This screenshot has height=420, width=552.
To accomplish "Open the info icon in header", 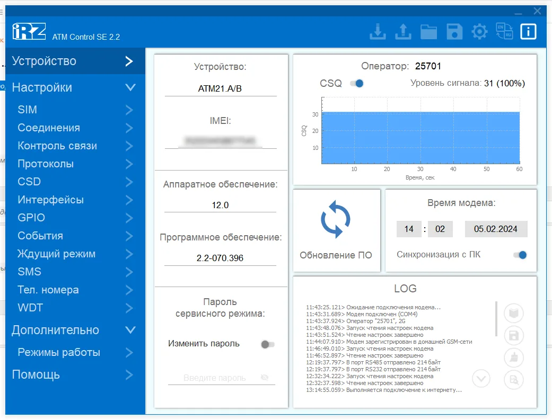I will [529, 32].
